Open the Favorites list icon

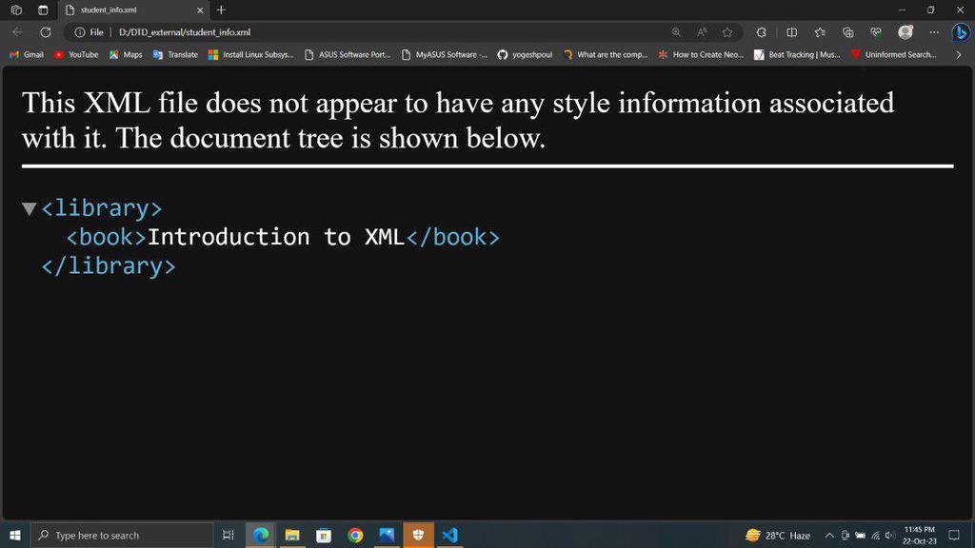pyautogui.click(x=820, y=32)
